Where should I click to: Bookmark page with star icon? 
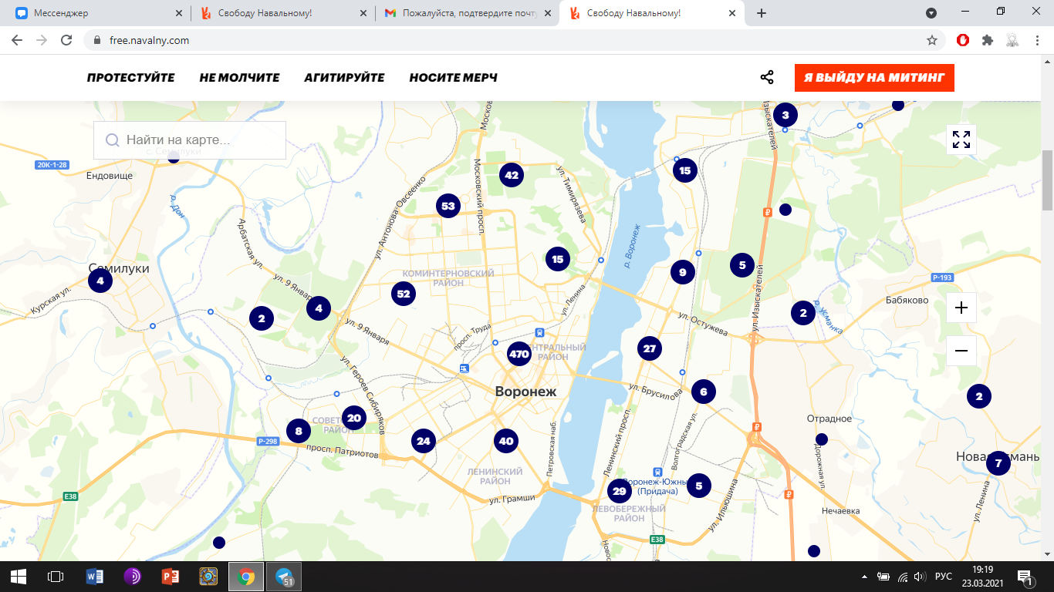tap(932, 40)
